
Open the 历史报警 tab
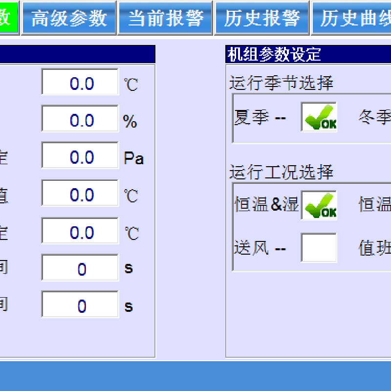pyautogui.click(x=261, y=18)
